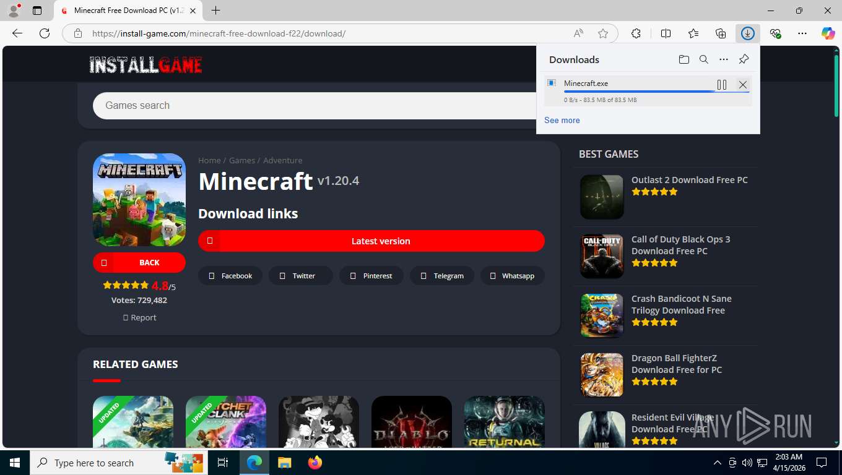842x475 pixels.
Task: Open Crash Bandicoot N Sane Trilogy link
Action: (682, 304)
